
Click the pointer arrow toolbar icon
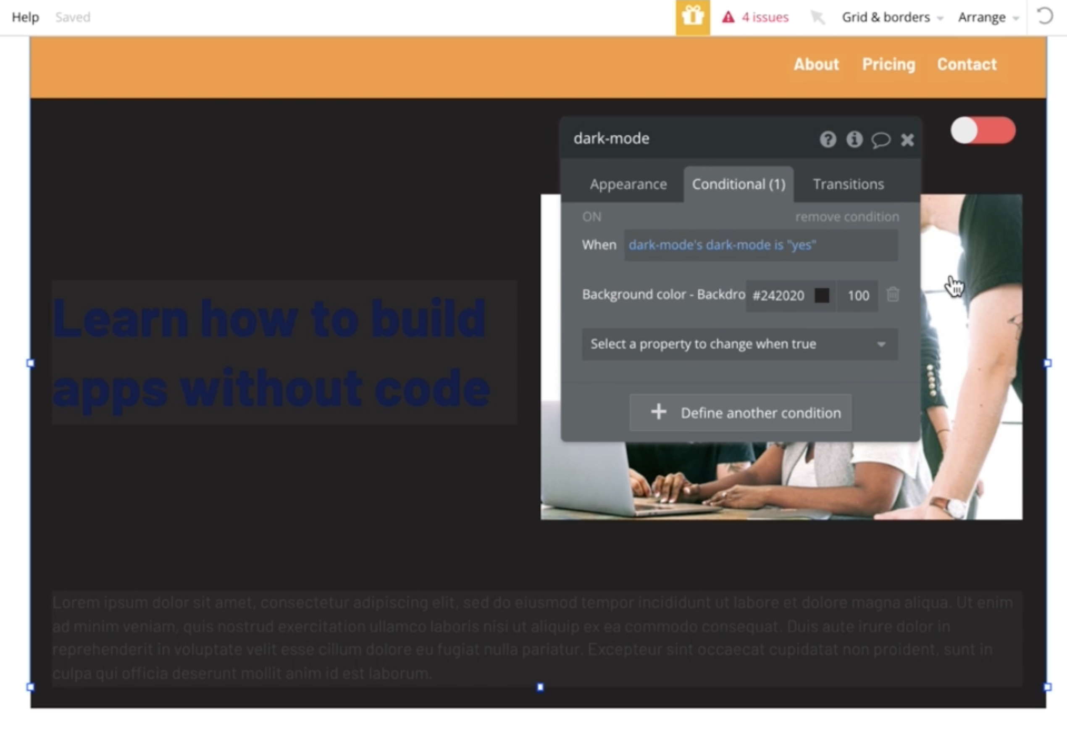tap(817, 18)
